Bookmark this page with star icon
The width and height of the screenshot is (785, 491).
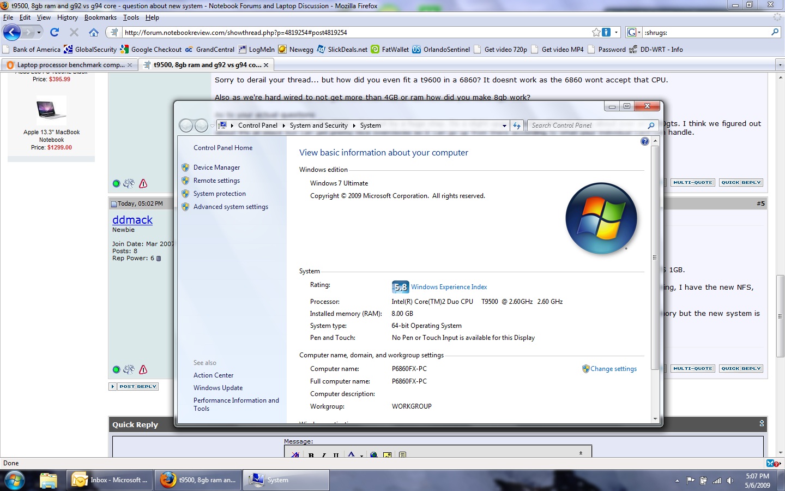596,32
